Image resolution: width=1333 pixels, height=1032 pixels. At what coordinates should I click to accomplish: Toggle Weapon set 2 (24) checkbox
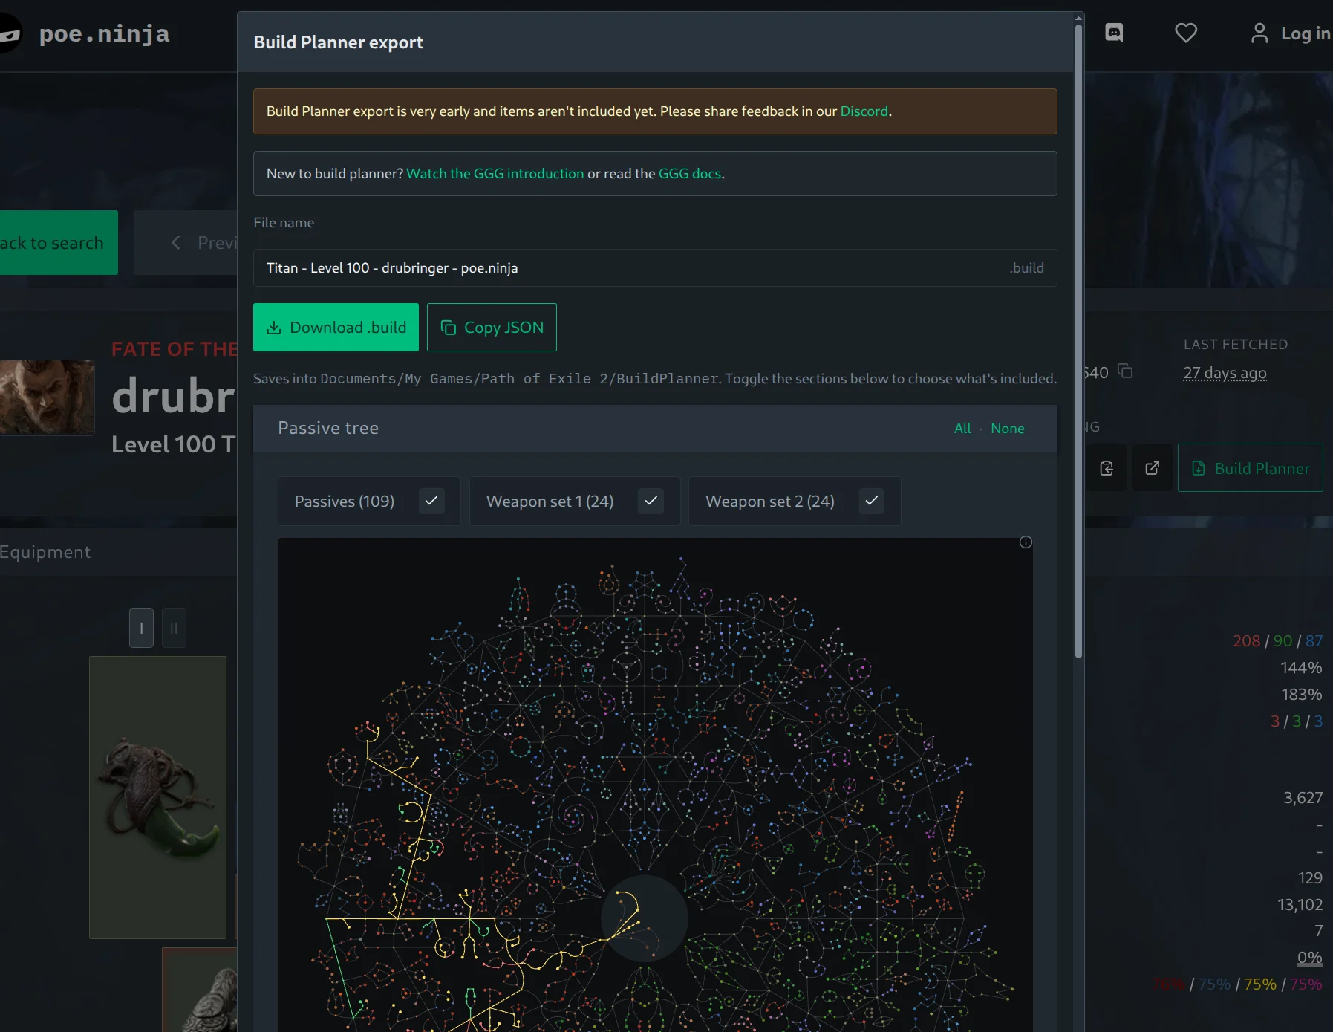pyautogui.click(x=872, y=501)
